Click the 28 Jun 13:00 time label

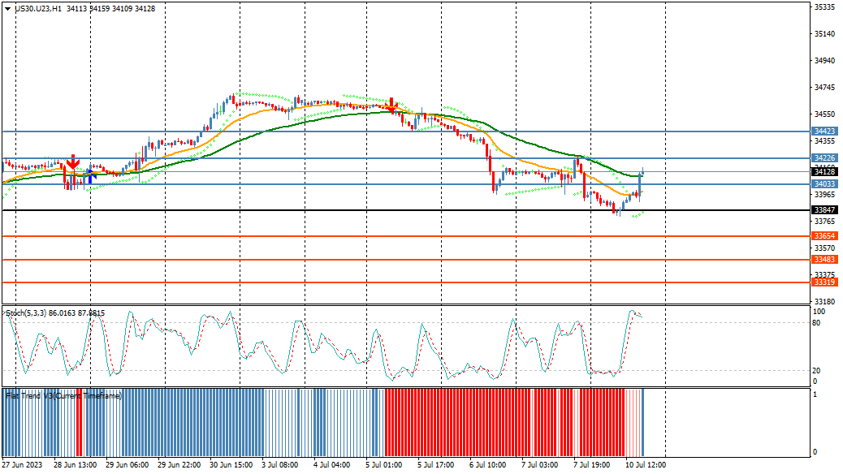(x=76, y=465)
